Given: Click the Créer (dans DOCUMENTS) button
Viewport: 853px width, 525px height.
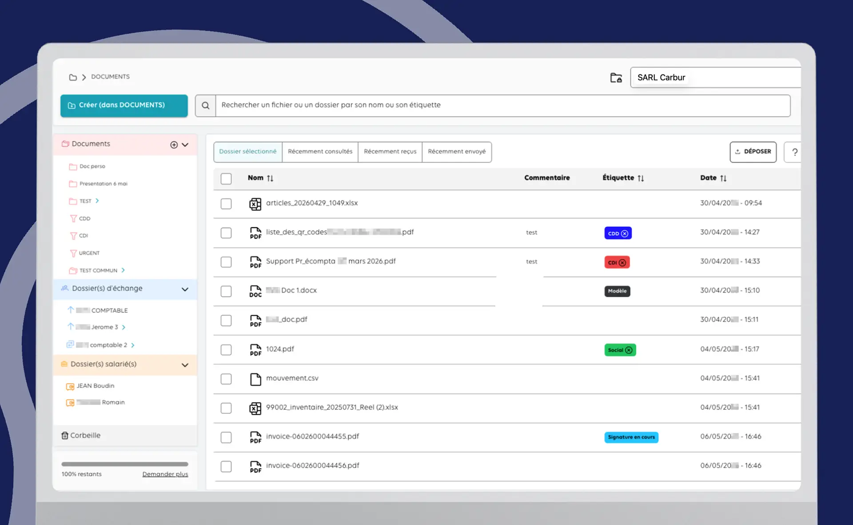Looking at the screenshot, I should (x=124, y=105).
